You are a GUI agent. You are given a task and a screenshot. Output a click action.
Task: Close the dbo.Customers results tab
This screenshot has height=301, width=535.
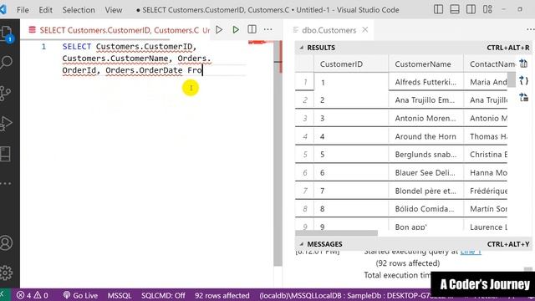pyautogui.click(x=365, y=30)
